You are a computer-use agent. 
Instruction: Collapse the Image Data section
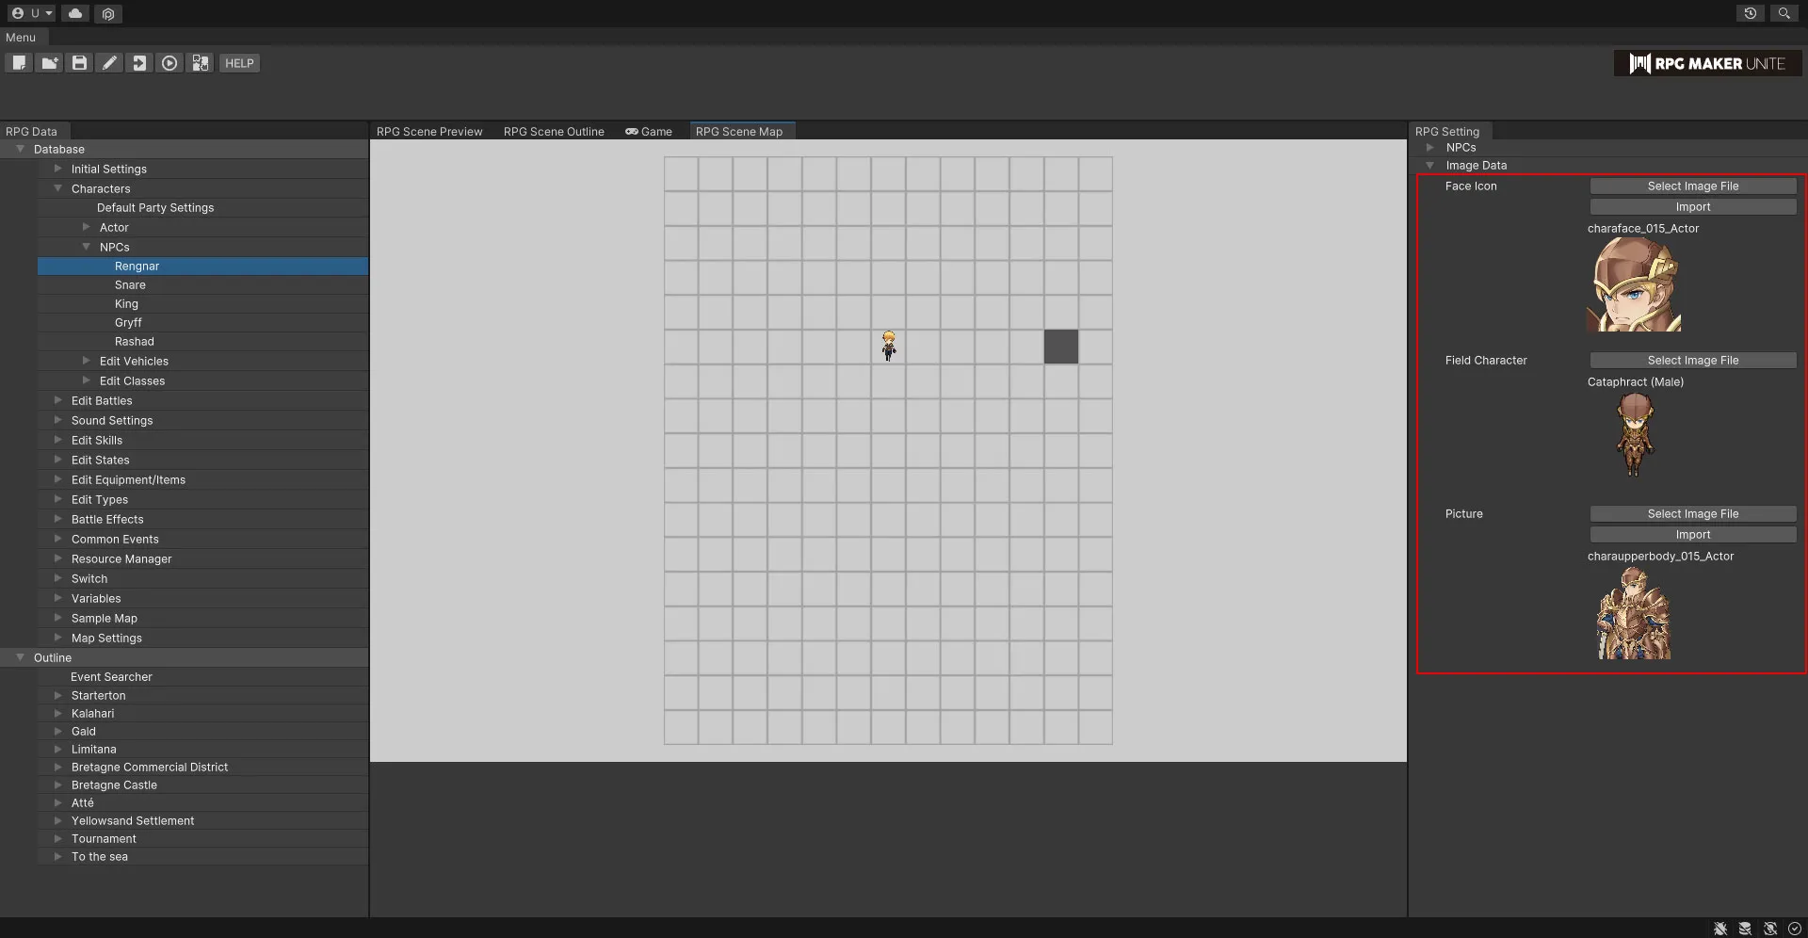1429,166
